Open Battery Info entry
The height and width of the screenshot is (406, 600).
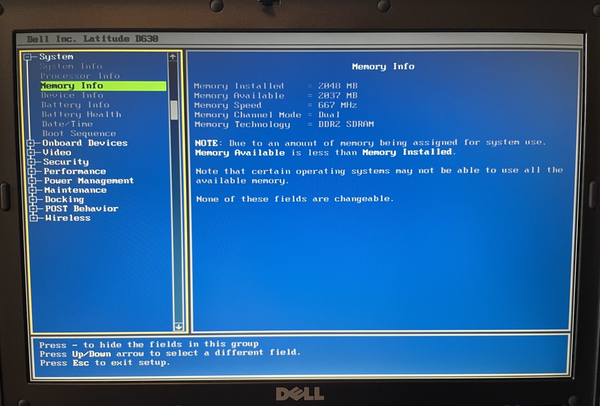click(75, 105)
